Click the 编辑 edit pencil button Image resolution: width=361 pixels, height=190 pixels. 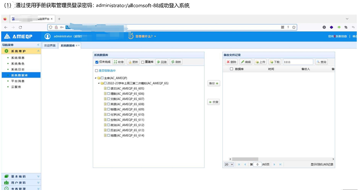(246, 62)
